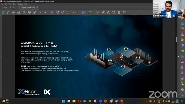This screenshot has height=104, width=185.
Task: Open the Window menu
Action: pos(20,4)
